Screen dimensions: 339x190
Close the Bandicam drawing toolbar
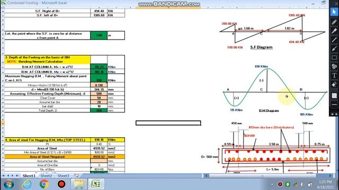[336, 3]
